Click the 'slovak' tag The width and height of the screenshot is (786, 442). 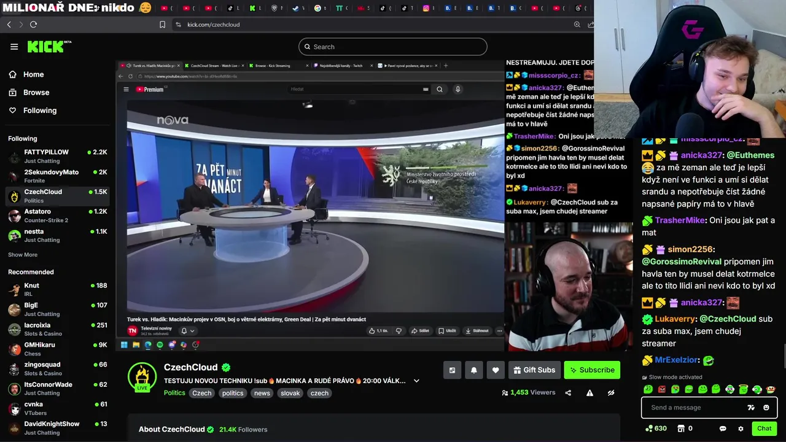290,393
